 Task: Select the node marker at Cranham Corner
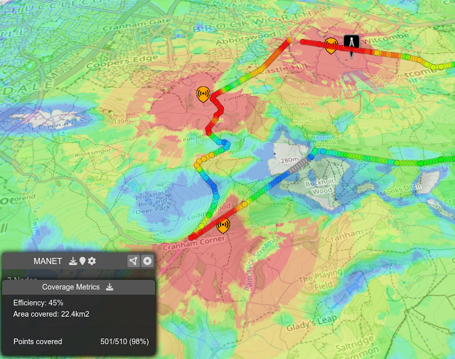coord(223,225)
